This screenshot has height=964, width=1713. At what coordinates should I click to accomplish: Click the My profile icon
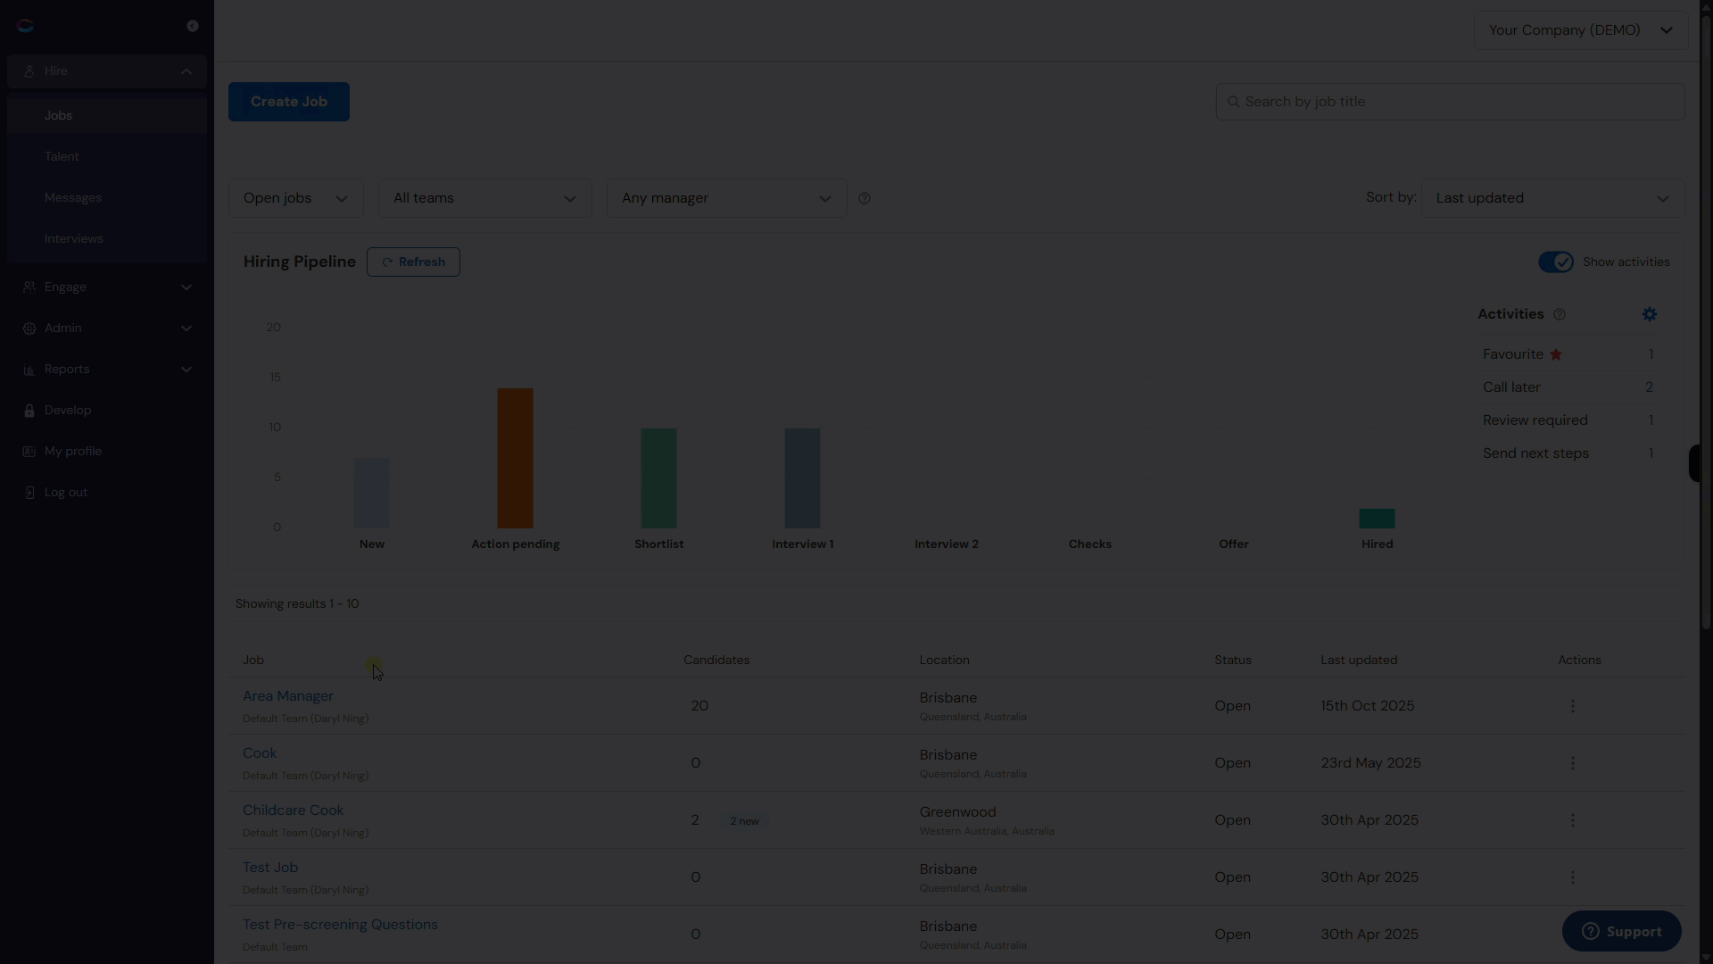[29, 452]
